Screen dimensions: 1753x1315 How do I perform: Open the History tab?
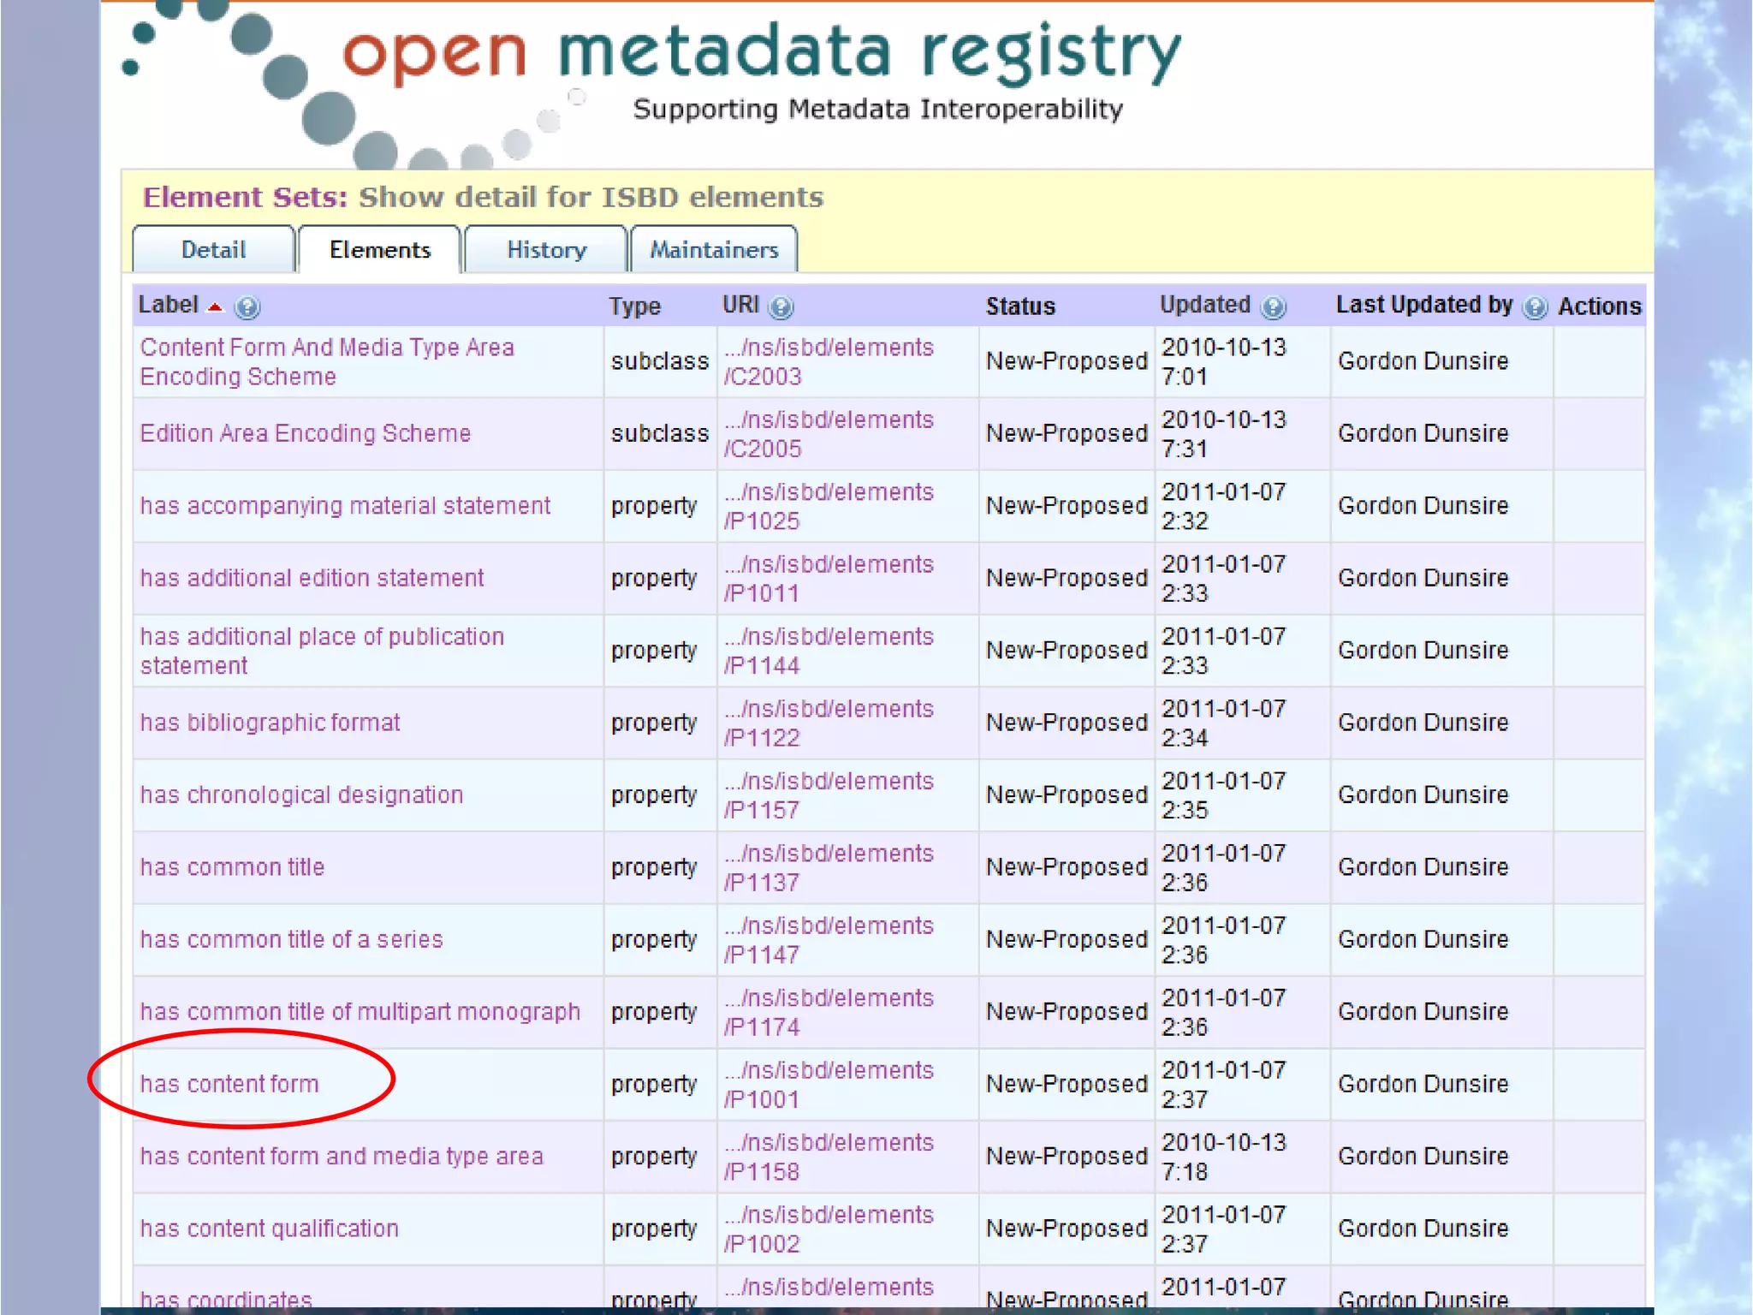[546, 250]
